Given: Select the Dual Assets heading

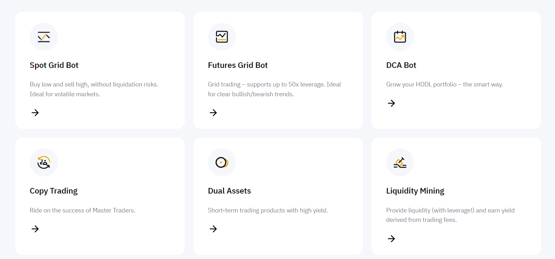Looking at the screenshot, I should coord(229,191).
